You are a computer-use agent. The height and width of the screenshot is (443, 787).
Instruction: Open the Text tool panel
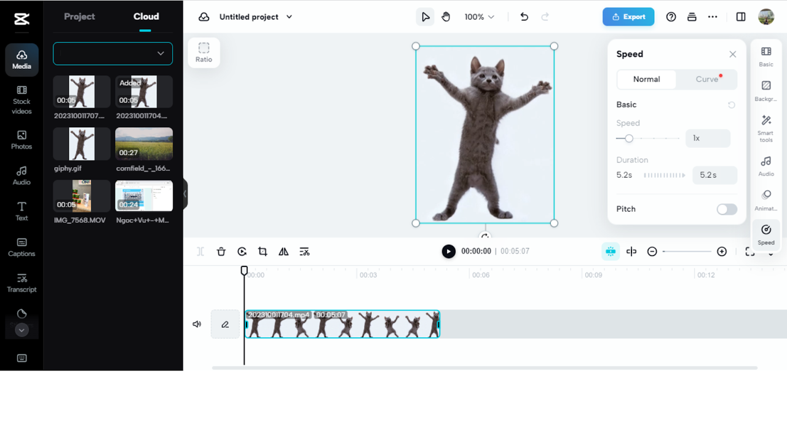click(22, 211)
